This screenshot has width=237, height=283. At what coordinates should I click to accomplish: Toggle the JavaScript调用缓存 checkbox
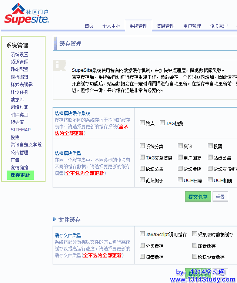click(143, 234)
